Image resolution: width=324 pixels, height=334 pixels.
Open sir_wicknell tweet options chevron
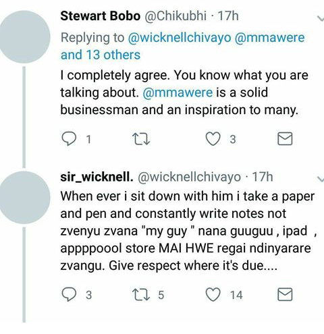(x=321, y=179)
